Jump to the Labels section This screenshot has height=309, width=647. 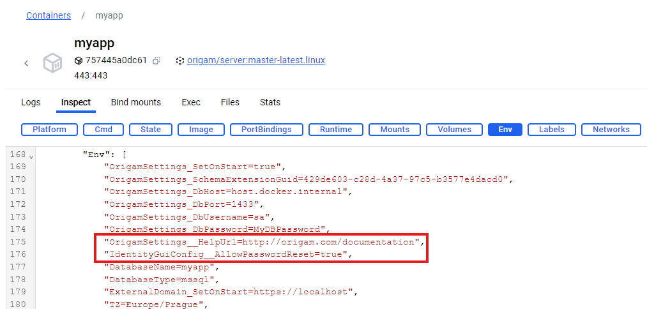[552, 130]
